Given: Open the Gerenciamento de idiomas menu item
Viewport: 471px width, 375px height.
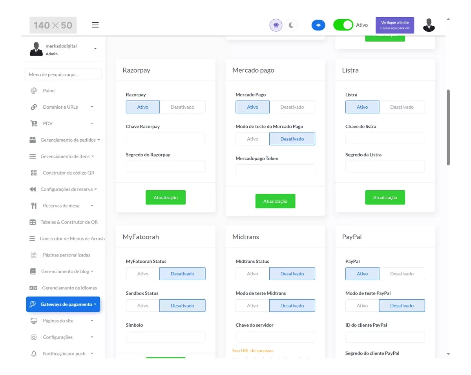Looking at the screenshot, I should 69,288.
